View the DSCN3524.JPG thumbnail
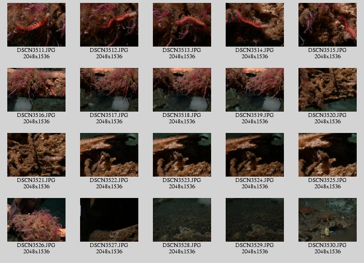This screenshot has width=364, height=263. point(255,155)
